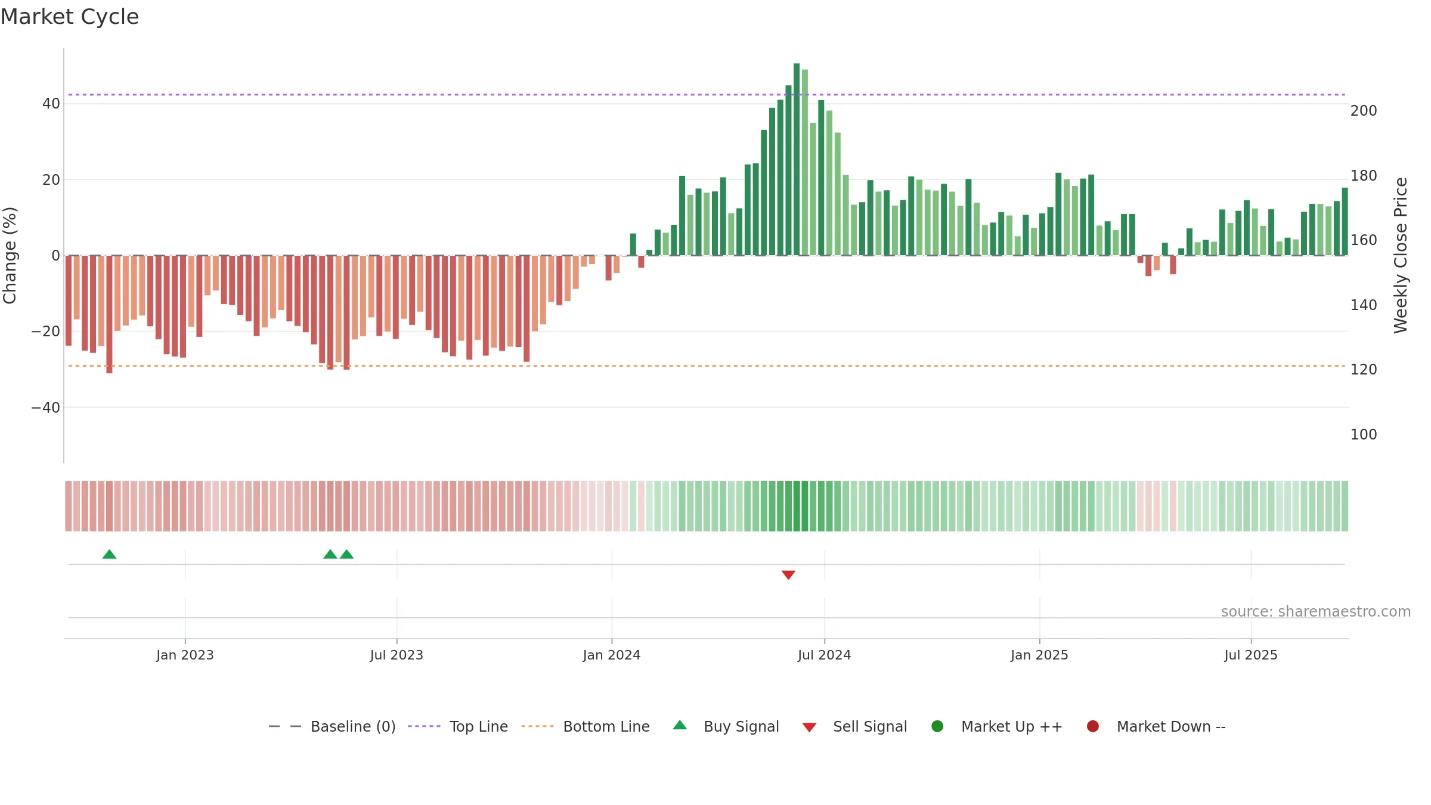Click the Market Cycle chart title
The image size is (1431, 805).
click(x=70, y=17)
